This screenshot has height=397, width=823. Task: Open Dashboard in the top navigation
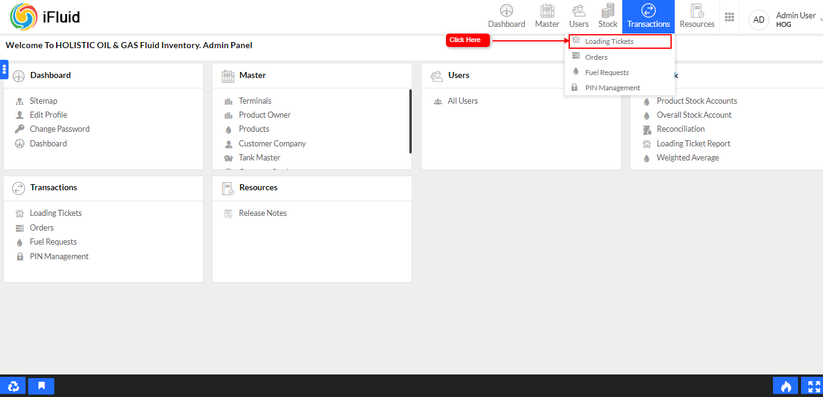click(506, 16)
